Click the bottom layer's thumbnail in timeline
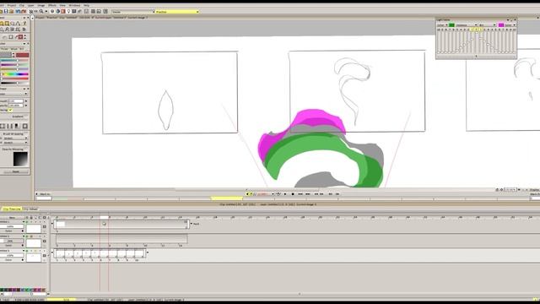This screenshot has width=540, height=304. tap(34, 258)
